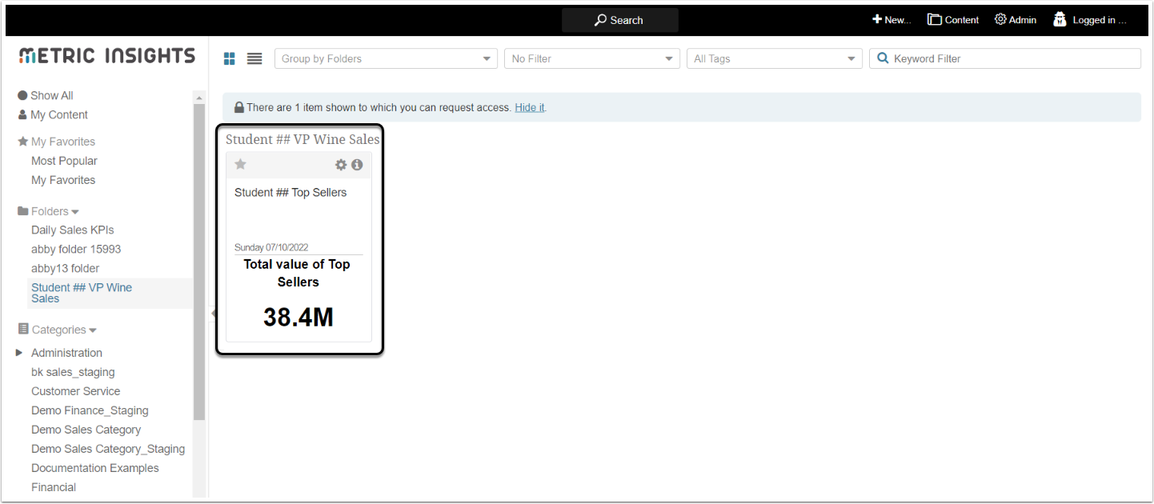Select My Content in sidebar

click(53, 114)
